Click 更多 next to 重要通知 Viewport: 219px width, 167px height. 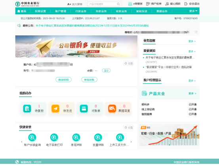coord(192,52)
